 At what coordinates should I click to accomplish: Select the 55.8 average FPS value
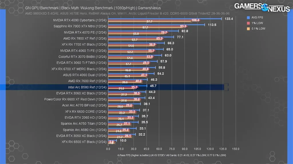(x=162, y=68)
